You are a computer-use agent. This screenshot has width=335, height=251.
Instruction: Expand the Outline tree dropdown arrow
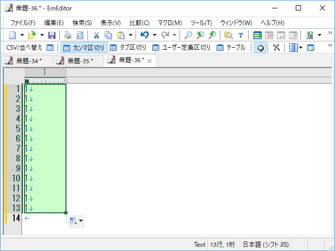(x=319, y=35)
